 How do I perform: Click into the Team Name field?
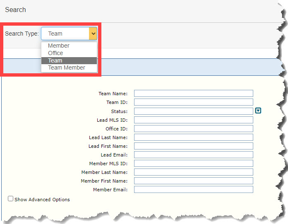coord(194,93)
